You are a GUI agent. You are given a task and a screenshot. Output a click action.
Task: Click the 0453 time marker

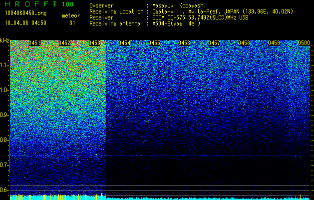pos(94,43)
